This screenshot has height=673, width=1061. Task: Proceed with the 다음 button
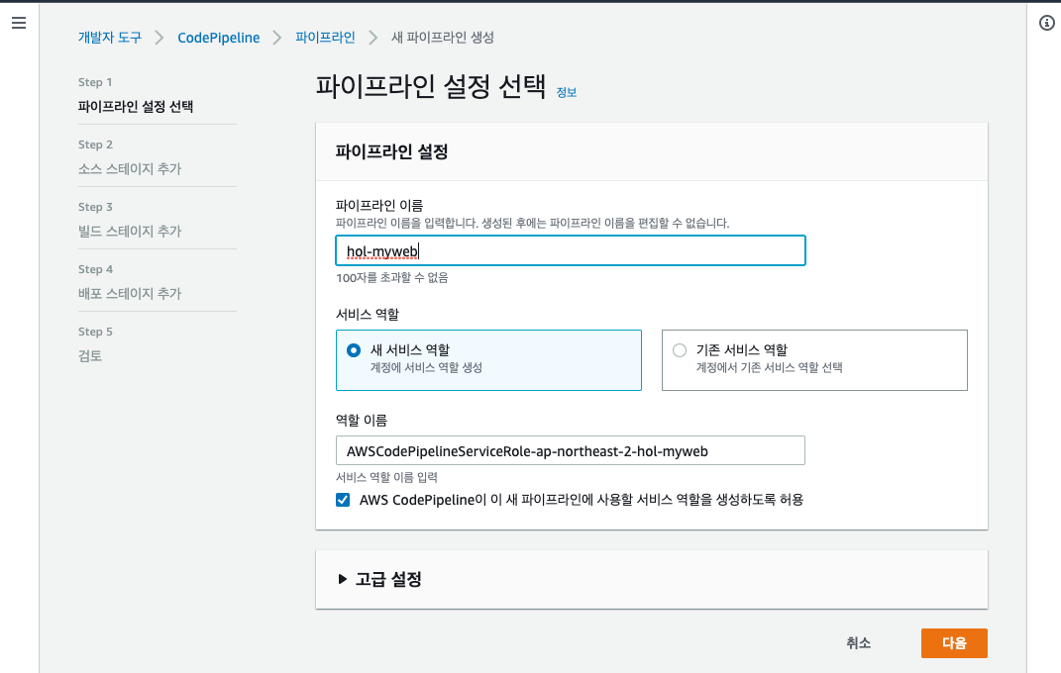954,643
